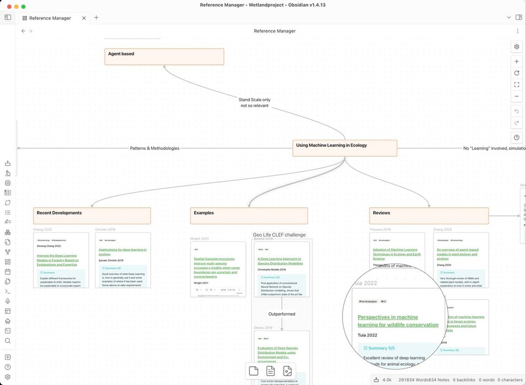Click the zoom-to-fit canvas icon
Image resolution: width=526 pixels, height=385 pixels.
pyautogui.click(x=516, y=85)
